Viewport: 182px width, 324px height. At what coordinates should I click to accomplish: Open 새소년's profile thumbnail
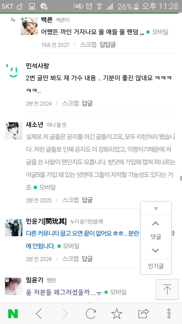[14, 131]
